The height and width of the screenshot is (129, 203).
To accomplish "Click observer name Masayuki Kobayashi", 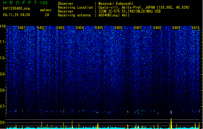I will point(116,4).
